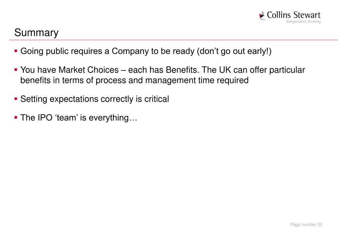Click the benefits in terms of process line
The height and width of the screenshot is (234, 338).
pyautogui.click(x=134, y=80)
